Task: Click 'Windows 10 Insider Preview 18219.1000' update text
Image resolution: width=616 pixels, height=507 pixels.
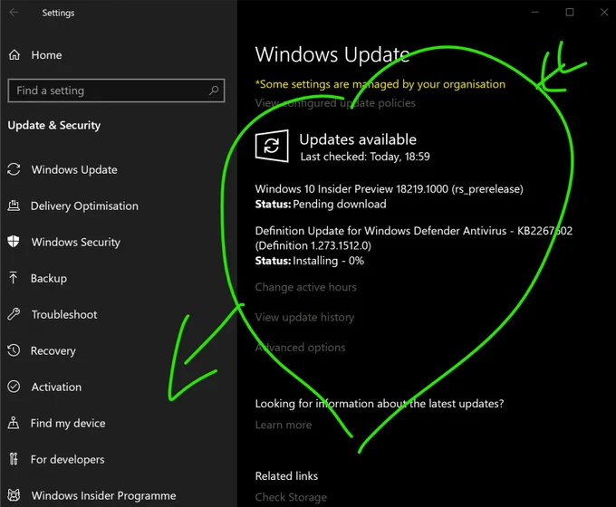Action: 389,189
